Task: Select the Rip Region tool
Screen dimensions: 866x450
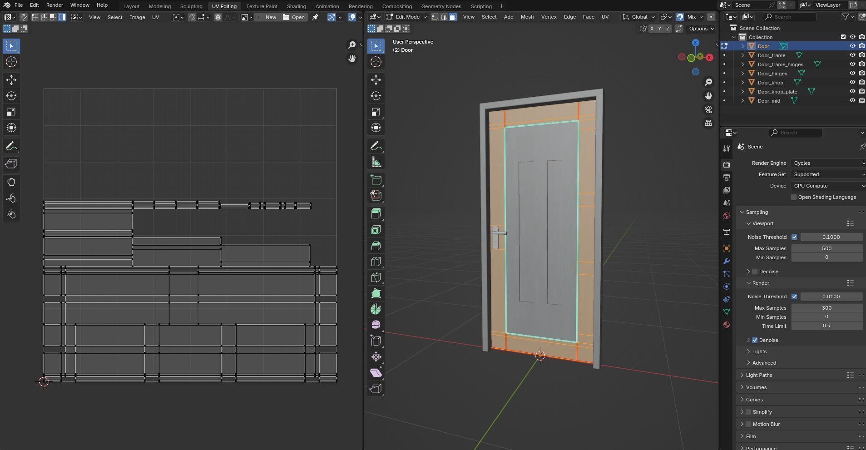Action: tap(376, 388)
